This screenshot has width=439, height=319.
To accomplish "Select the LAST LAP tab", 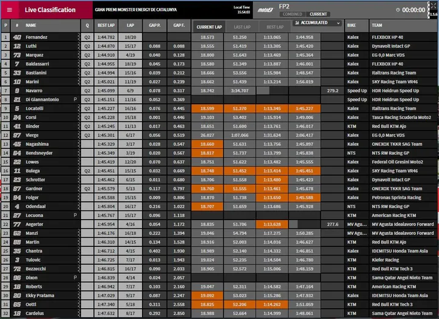I will pyautogui.click(x=242, y=27).
